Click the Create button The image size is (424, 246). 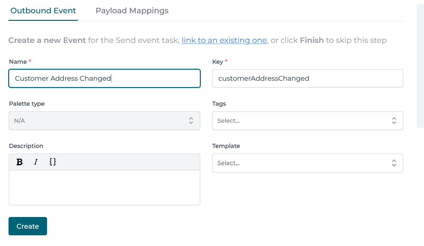(x=27, y=226)
